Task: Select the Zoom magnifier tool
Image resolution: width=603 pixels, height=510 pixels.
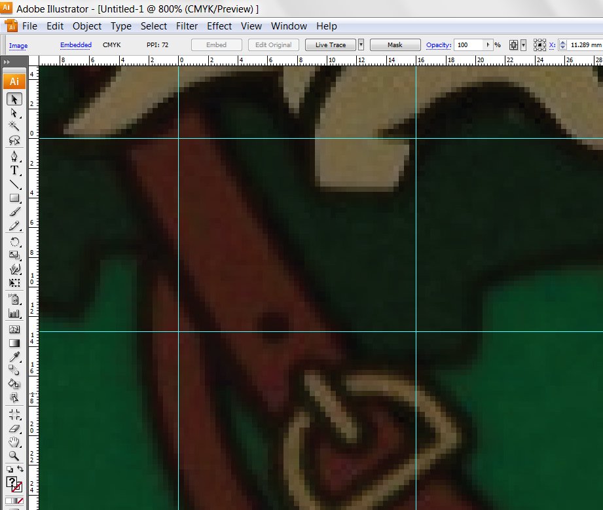Action: [x=14, y=456]
